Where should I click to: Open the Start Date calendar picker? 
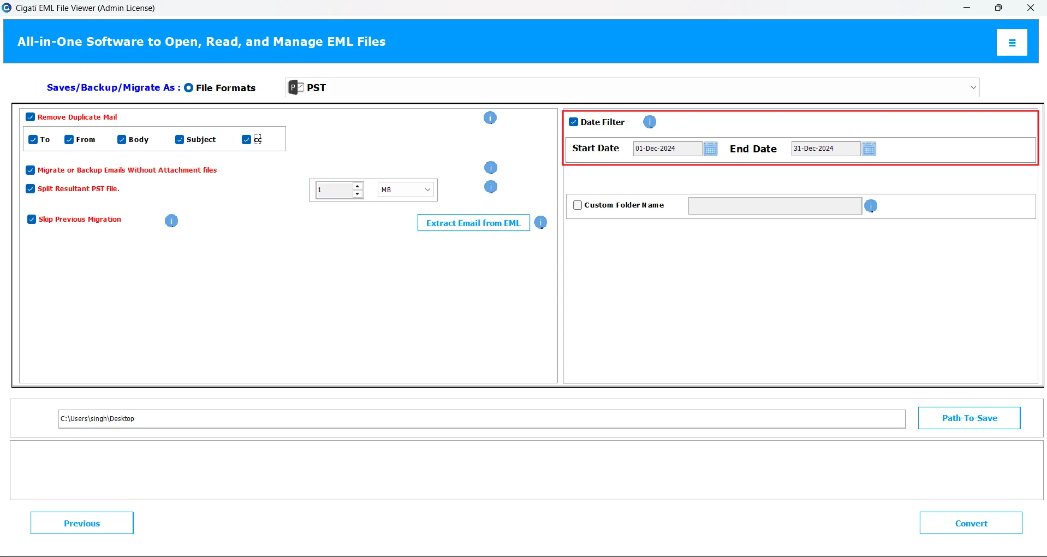[711, 149]
